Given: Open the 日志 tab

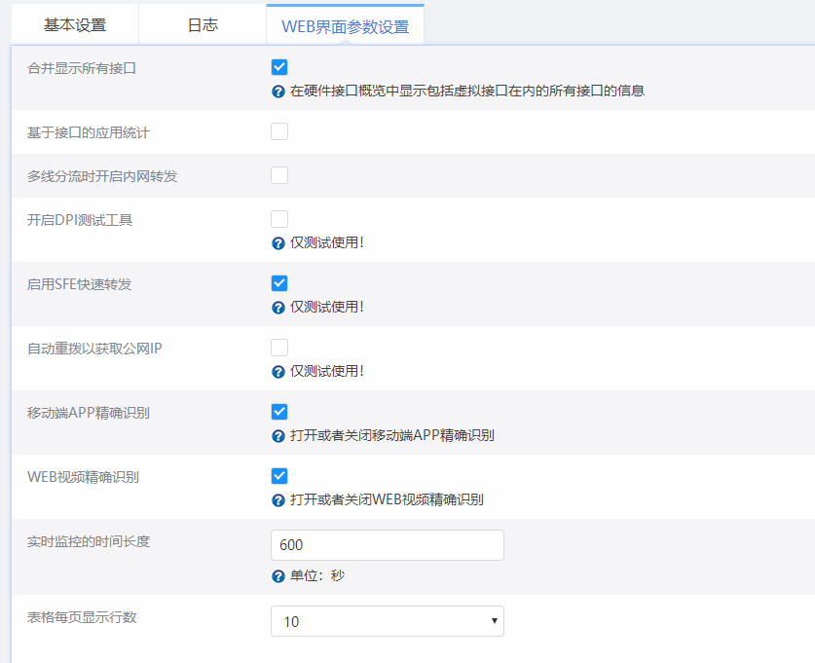Looking at the screenshot, I should coord(202,23).
